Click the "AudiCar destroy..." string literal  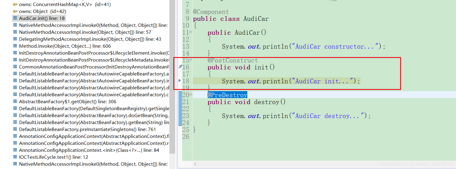(x=328, y=116)
